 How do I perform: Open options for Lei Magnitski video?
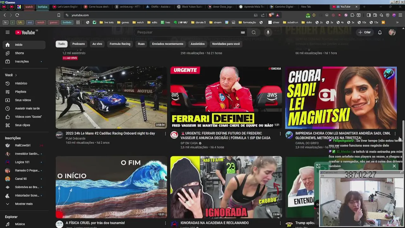(395, 134)
